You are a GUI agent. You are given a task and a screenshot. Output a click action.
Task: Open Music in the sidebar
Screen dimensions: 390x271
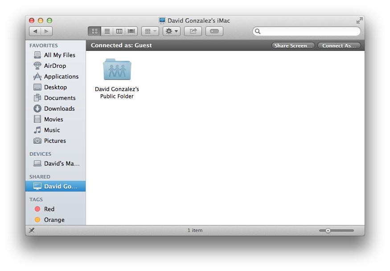[x=55, y=130]
